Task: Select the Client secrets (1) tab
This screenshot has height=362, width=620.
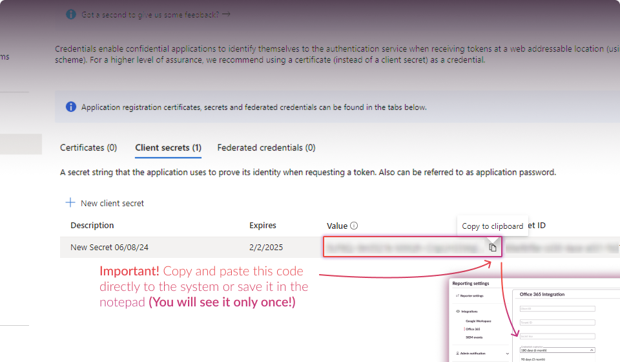Action: point(168,147)
